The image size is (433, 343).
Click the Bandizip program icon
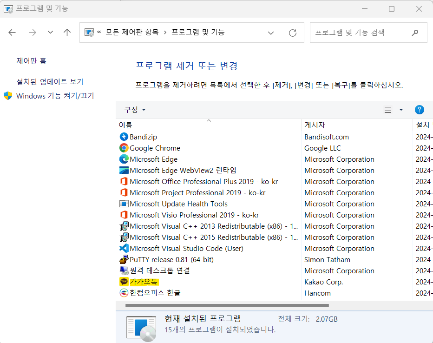pos(124,137)
